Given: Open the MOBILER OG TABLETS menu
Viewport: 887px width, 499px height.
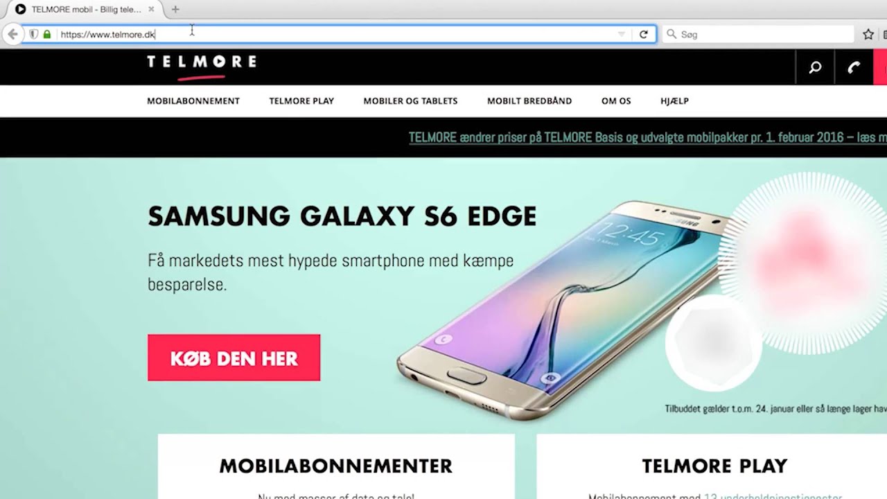Looking at the screenshot, I should (410, 101).
